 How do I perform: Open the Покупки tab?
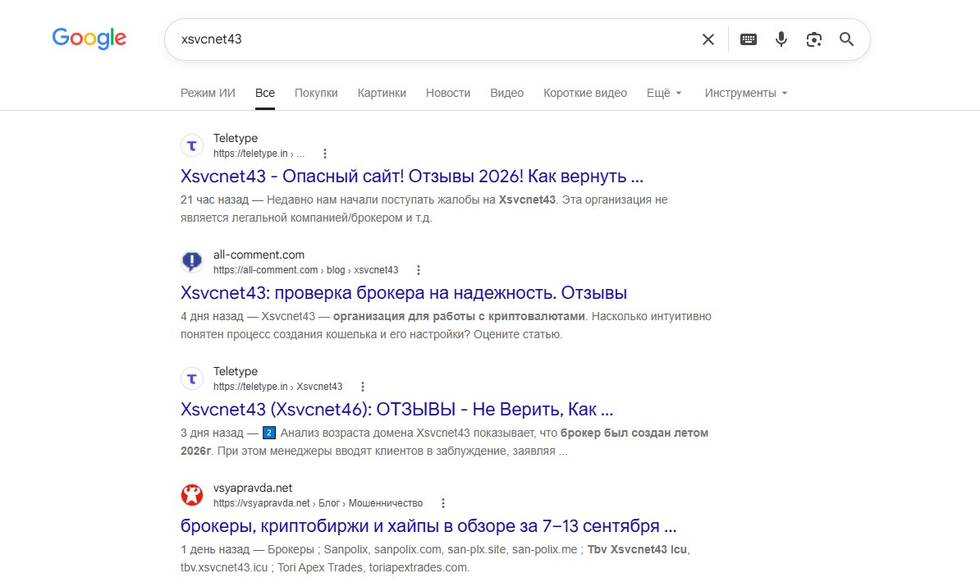pyautogui.click(x=316, y=93)
